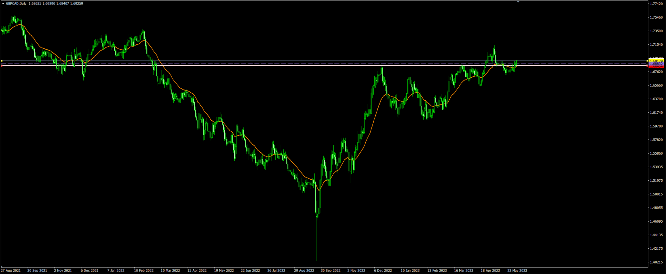
Task: Click the 22 May 2023 date label
Action: pos(517,271)
